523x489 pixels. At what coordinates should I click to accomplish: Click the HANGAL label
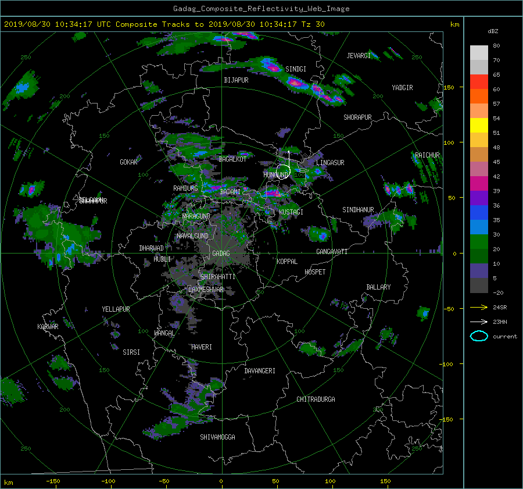(x=164, y=333)
